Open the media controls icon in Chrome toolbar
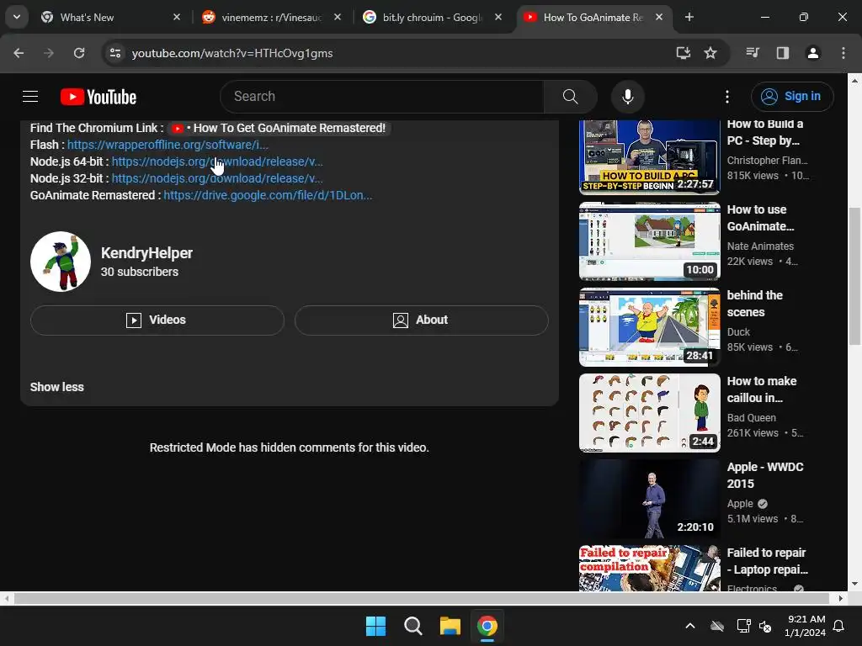Screen dimensions: 862x646 752,53
